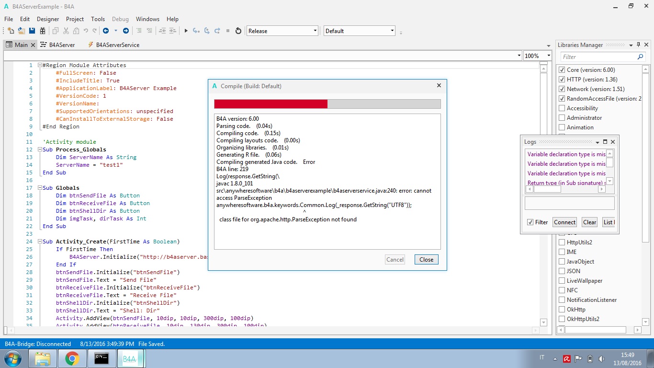Click the Export as zip toolbar icon
Screen dimensions: 654x368
[43, 31]
